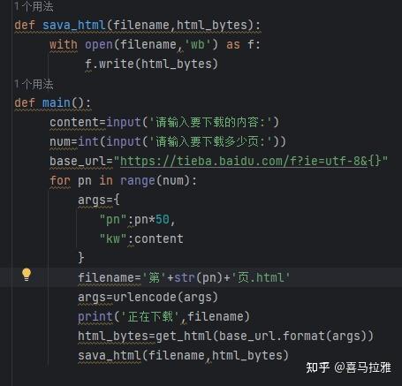Click the opening brace after args=
The image size is (402, 386).
(117, 200)
